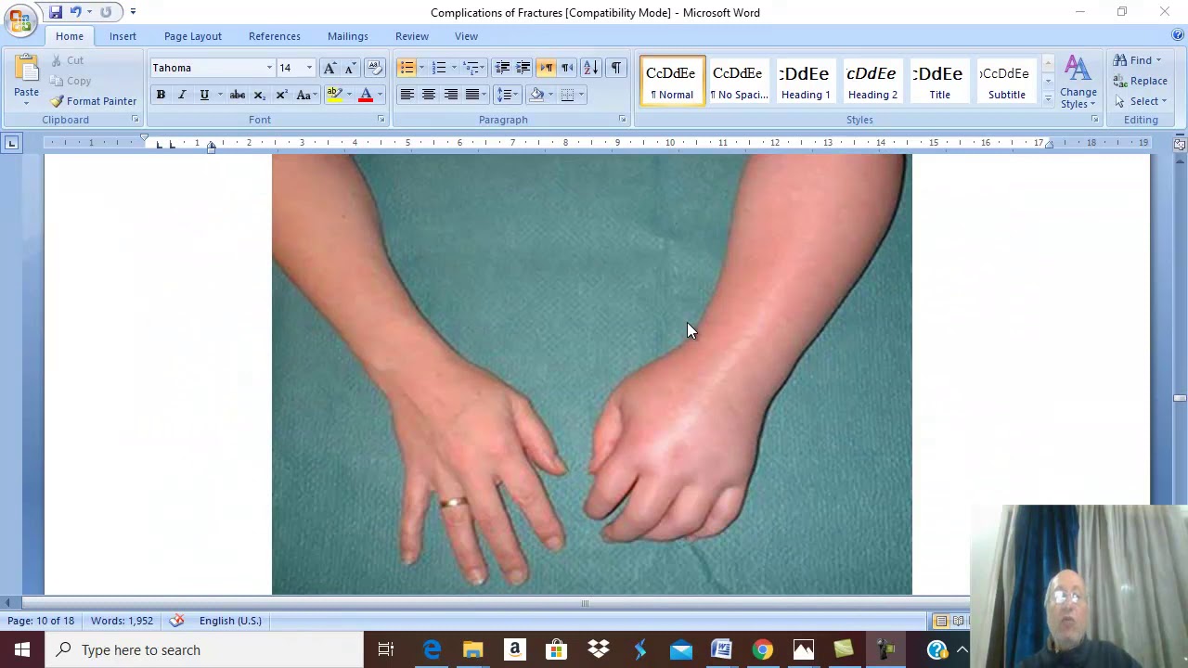
Task: Apply the No Spacing style
Action: tap(738, 81)
